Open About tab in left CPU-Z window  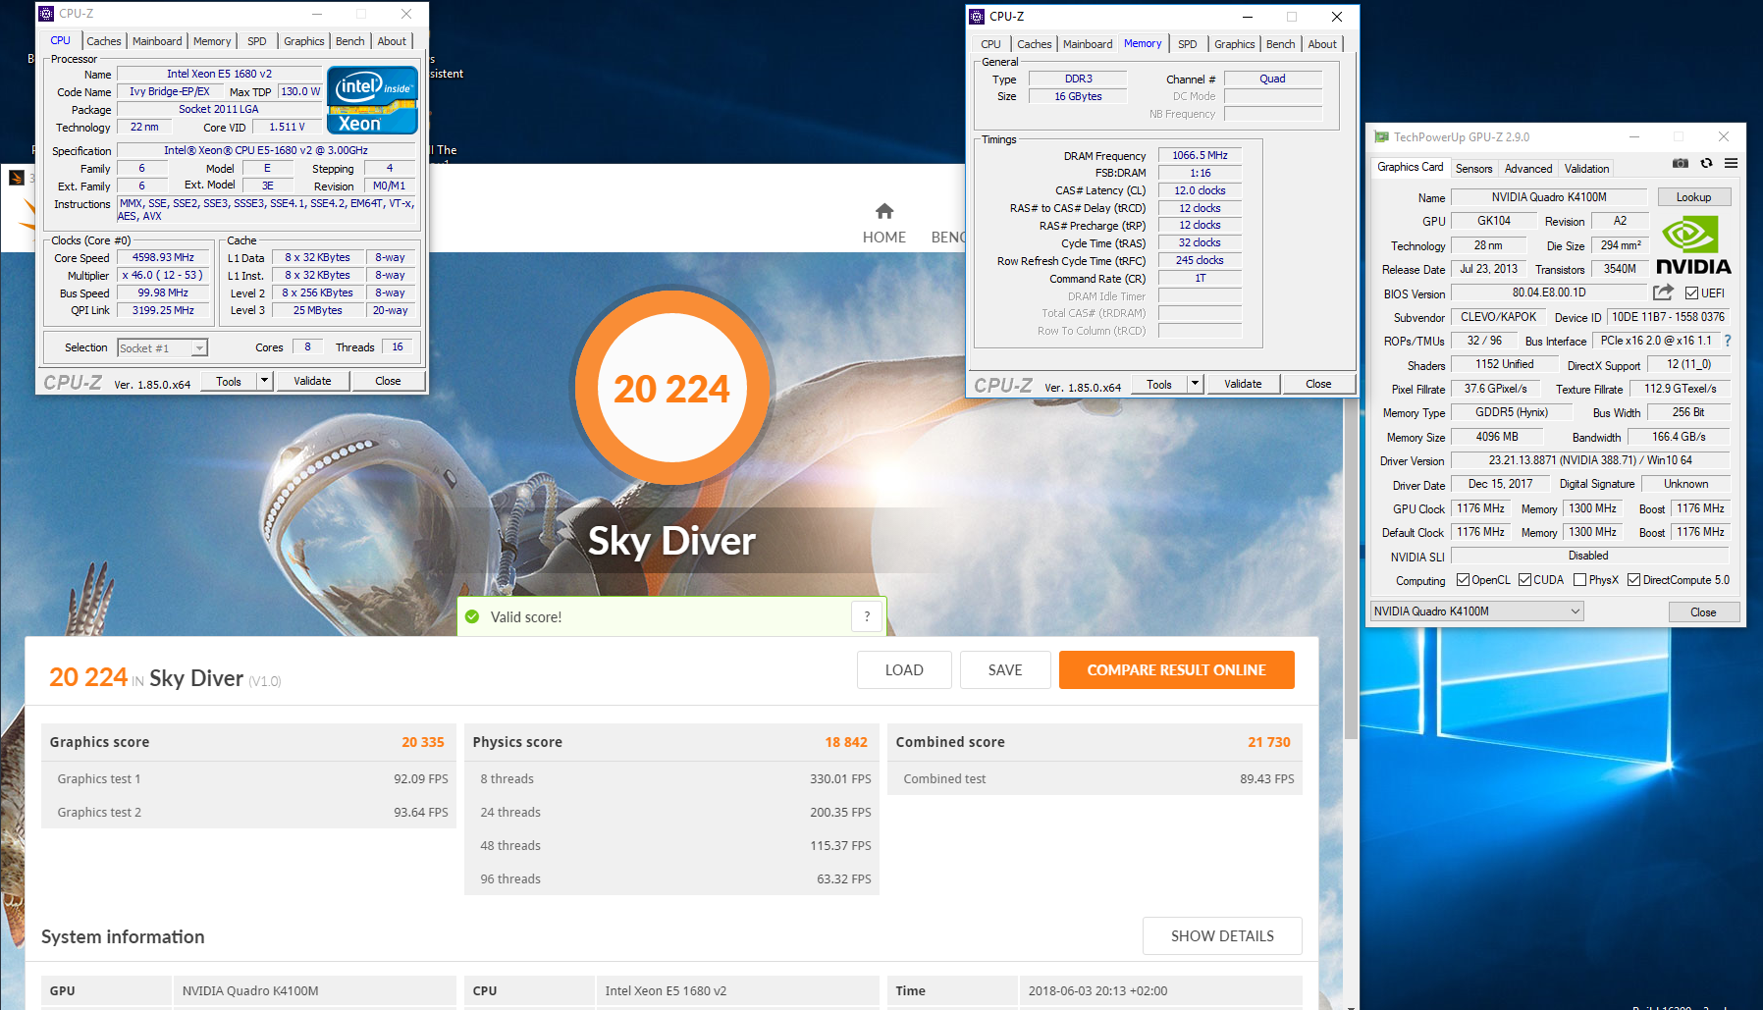[x=392, y=41]
